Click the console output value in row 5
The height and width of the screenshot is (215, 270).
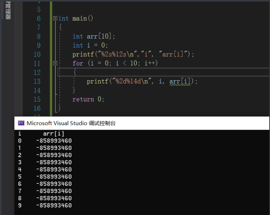[x=54, y=177]
